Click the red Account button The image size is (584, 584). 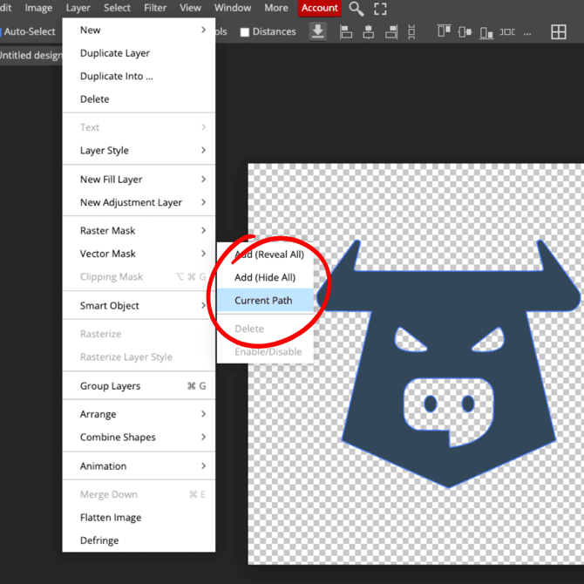(319, 9)
